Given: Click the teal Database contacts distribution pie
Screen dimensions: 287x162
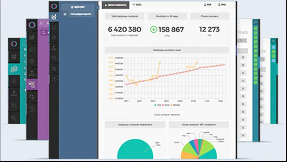Looking at the screenshot, I should pos(135,149).
